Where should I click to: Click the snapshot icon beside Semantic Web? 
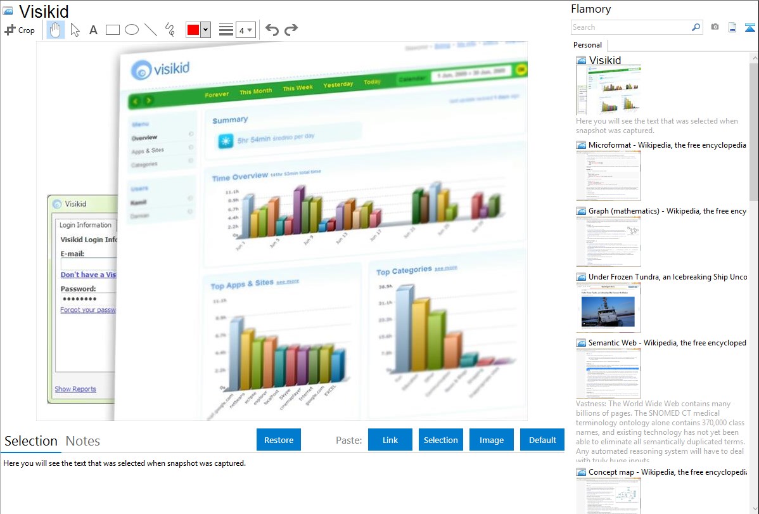coord(581,342)
